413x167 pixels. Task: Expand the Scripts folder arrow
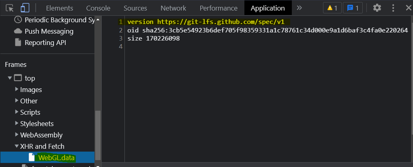coord(17,112)
